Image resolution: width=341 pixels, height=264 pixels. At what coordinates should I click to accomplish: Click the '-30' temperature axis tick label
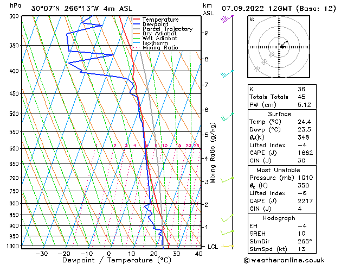pos(42,254)
